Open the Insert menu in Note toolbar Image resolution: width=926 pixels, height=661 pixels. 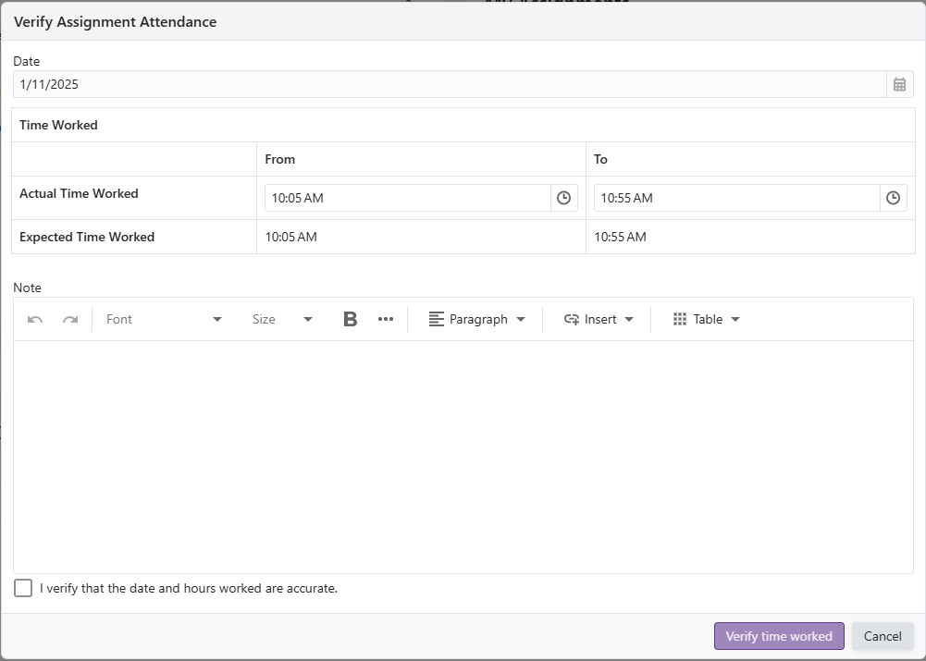pyautogui.click(x=599, y=319)
